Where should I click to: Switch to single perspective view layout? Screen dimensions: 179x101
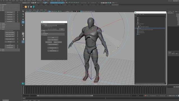pyautogui.click(x=23, y=34)
